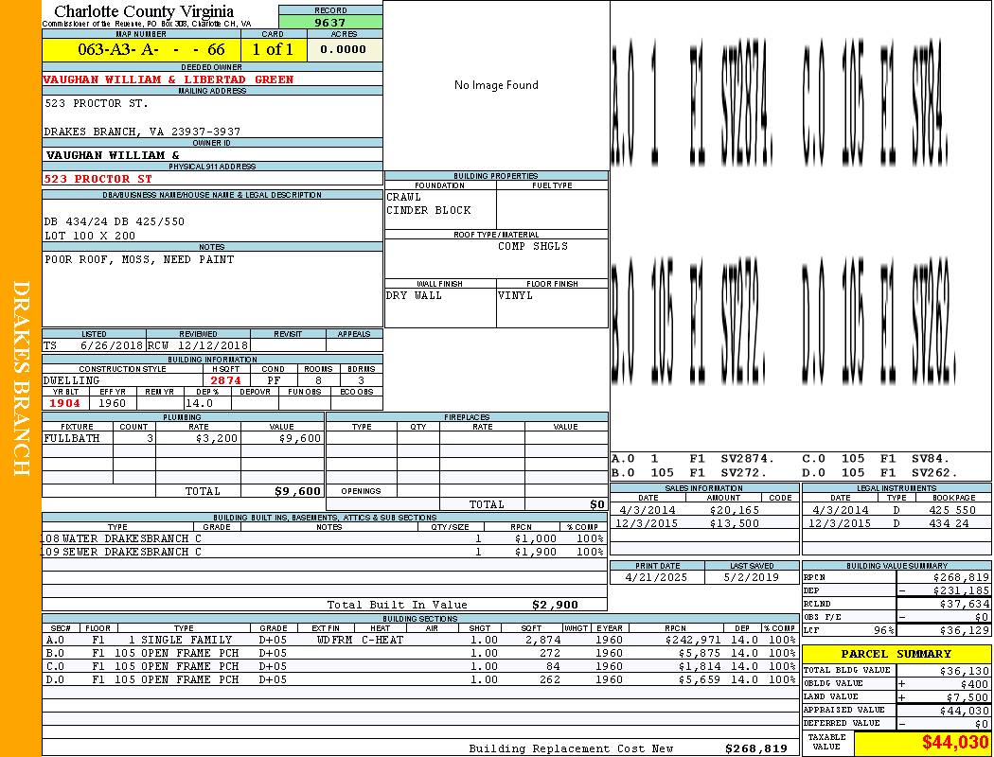Click the reviewed date 12/12/2018

pyautogui.click(x=212, y=346)
